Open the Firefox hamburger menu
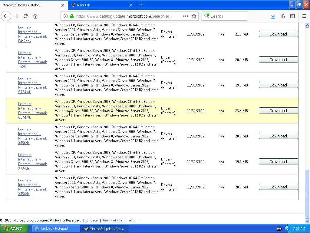310x233 pixels. point(304,16)
